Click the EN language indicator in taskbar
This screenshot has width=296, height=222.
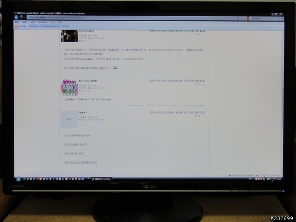[x=250, y=179]
